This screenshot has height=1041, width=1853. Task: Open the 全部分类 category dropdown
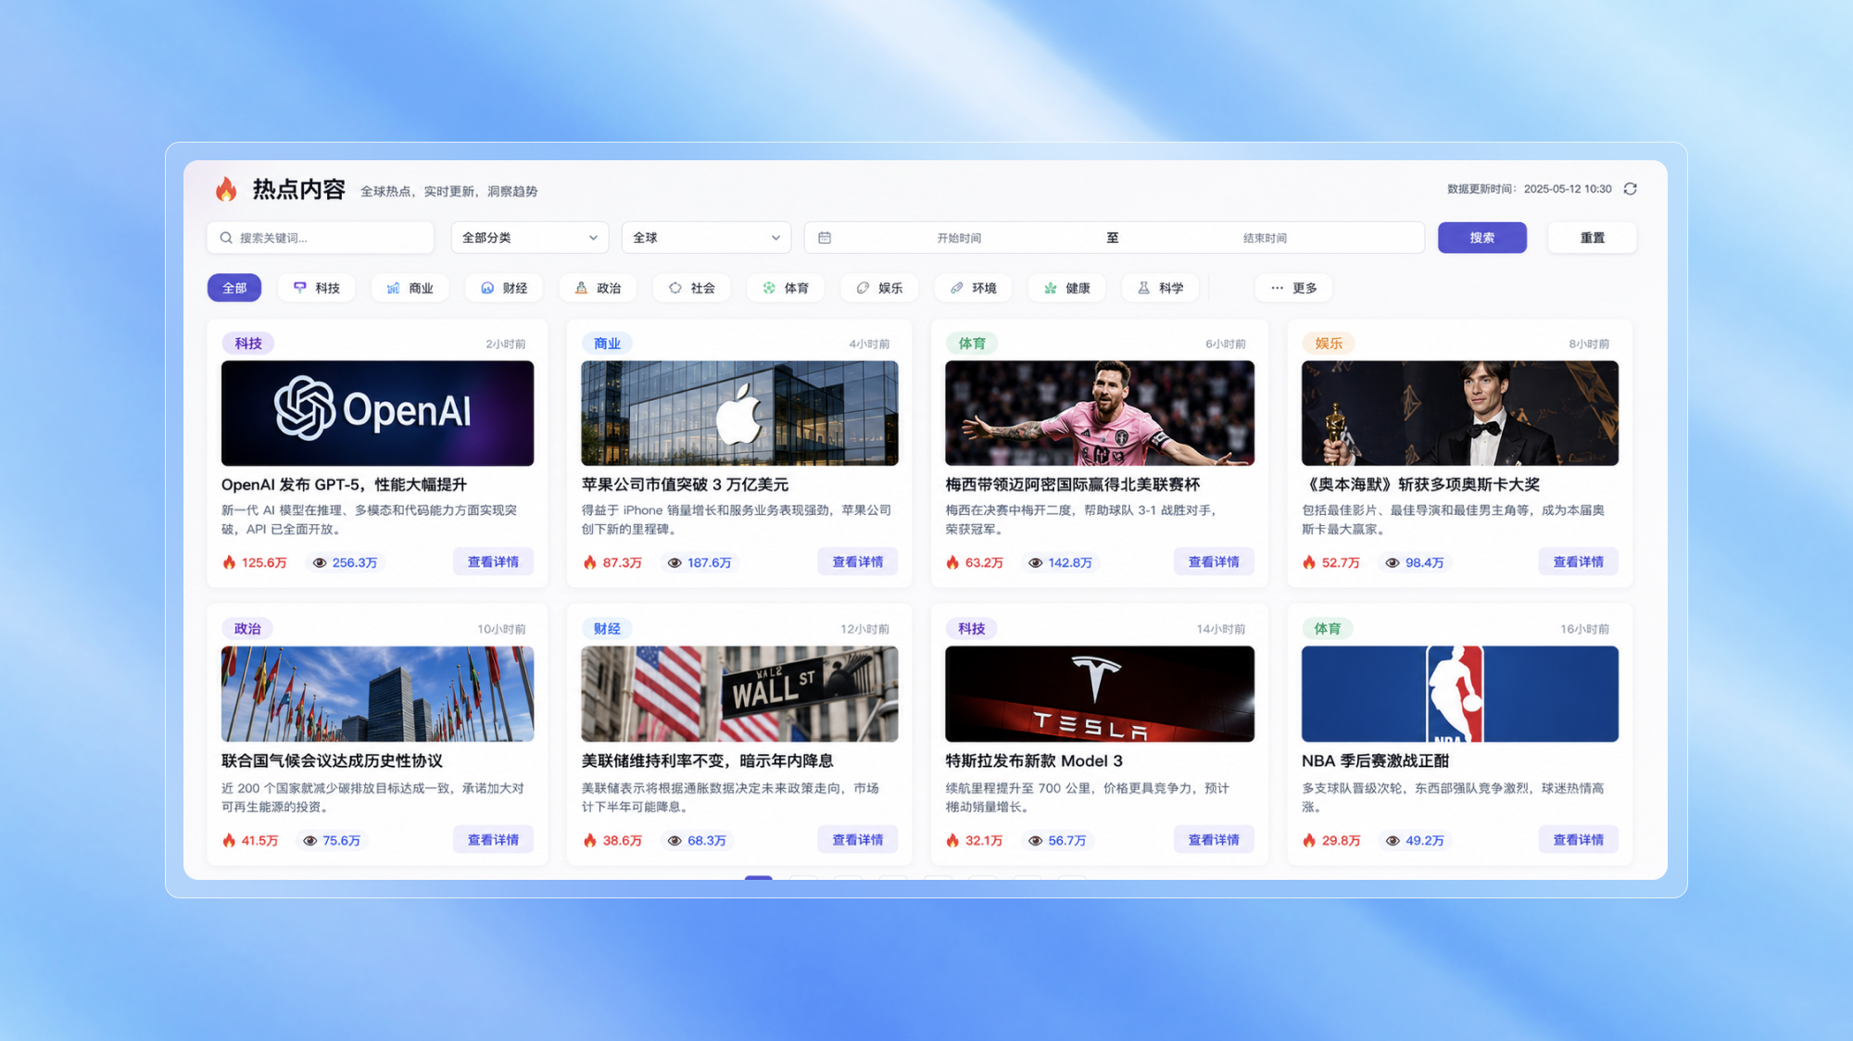pos(530,238)
